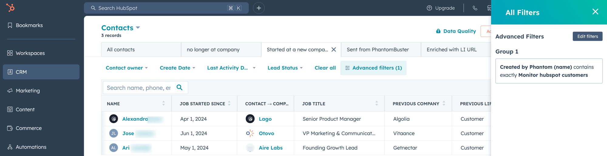607x156 pixels.
Task: Select CRM in the sidebar
Action: point(41,72)
